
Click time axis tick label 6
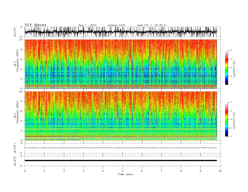coord(142,171)
